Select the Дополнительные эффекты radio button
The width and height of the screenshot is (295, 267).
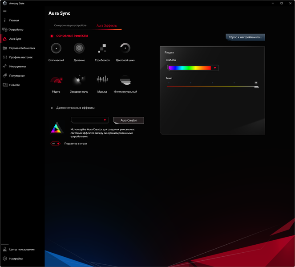pos(52,108)
